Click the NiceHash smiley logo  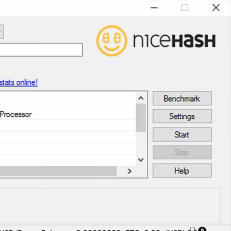coord(112,41)
